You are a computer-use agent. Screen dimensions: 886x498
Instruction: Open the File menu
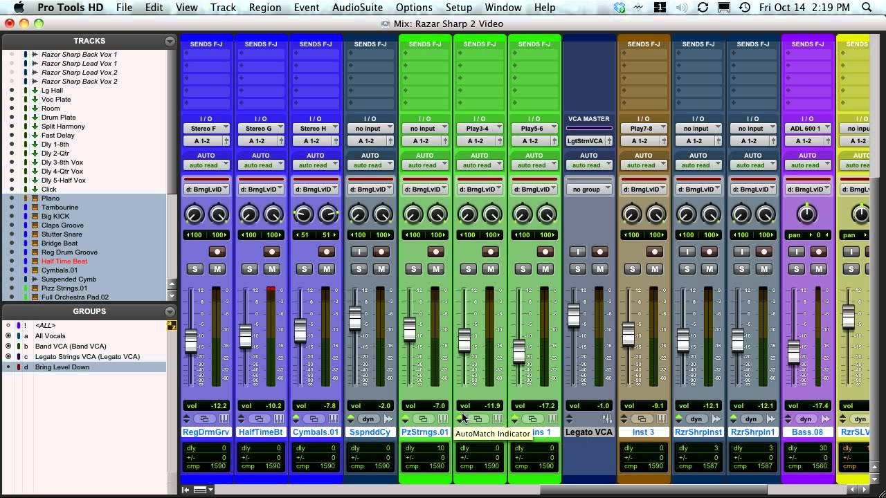(124, 8)
